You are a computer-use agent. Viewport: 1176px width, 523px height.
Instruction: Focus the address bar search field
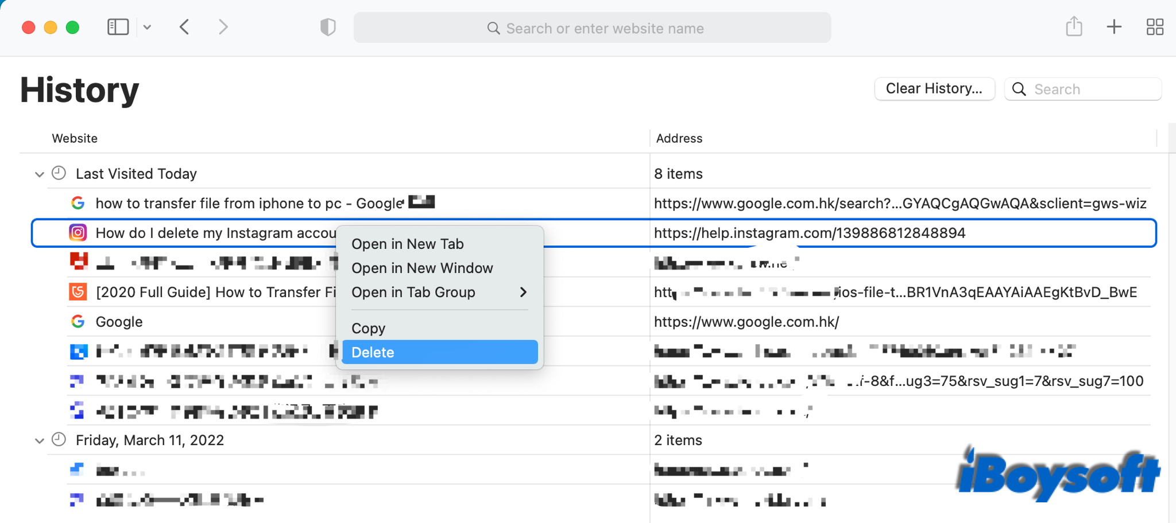592,28
